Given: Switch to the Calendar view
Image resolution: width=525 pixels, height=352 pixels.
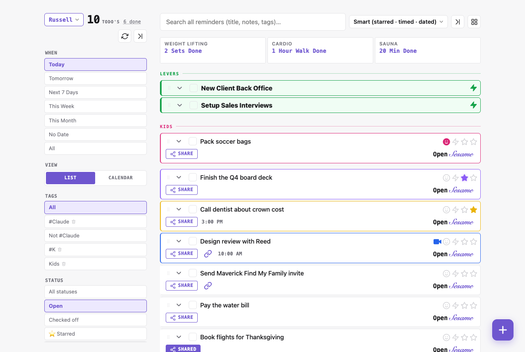Looking at the screenshot, I should 121,178.
